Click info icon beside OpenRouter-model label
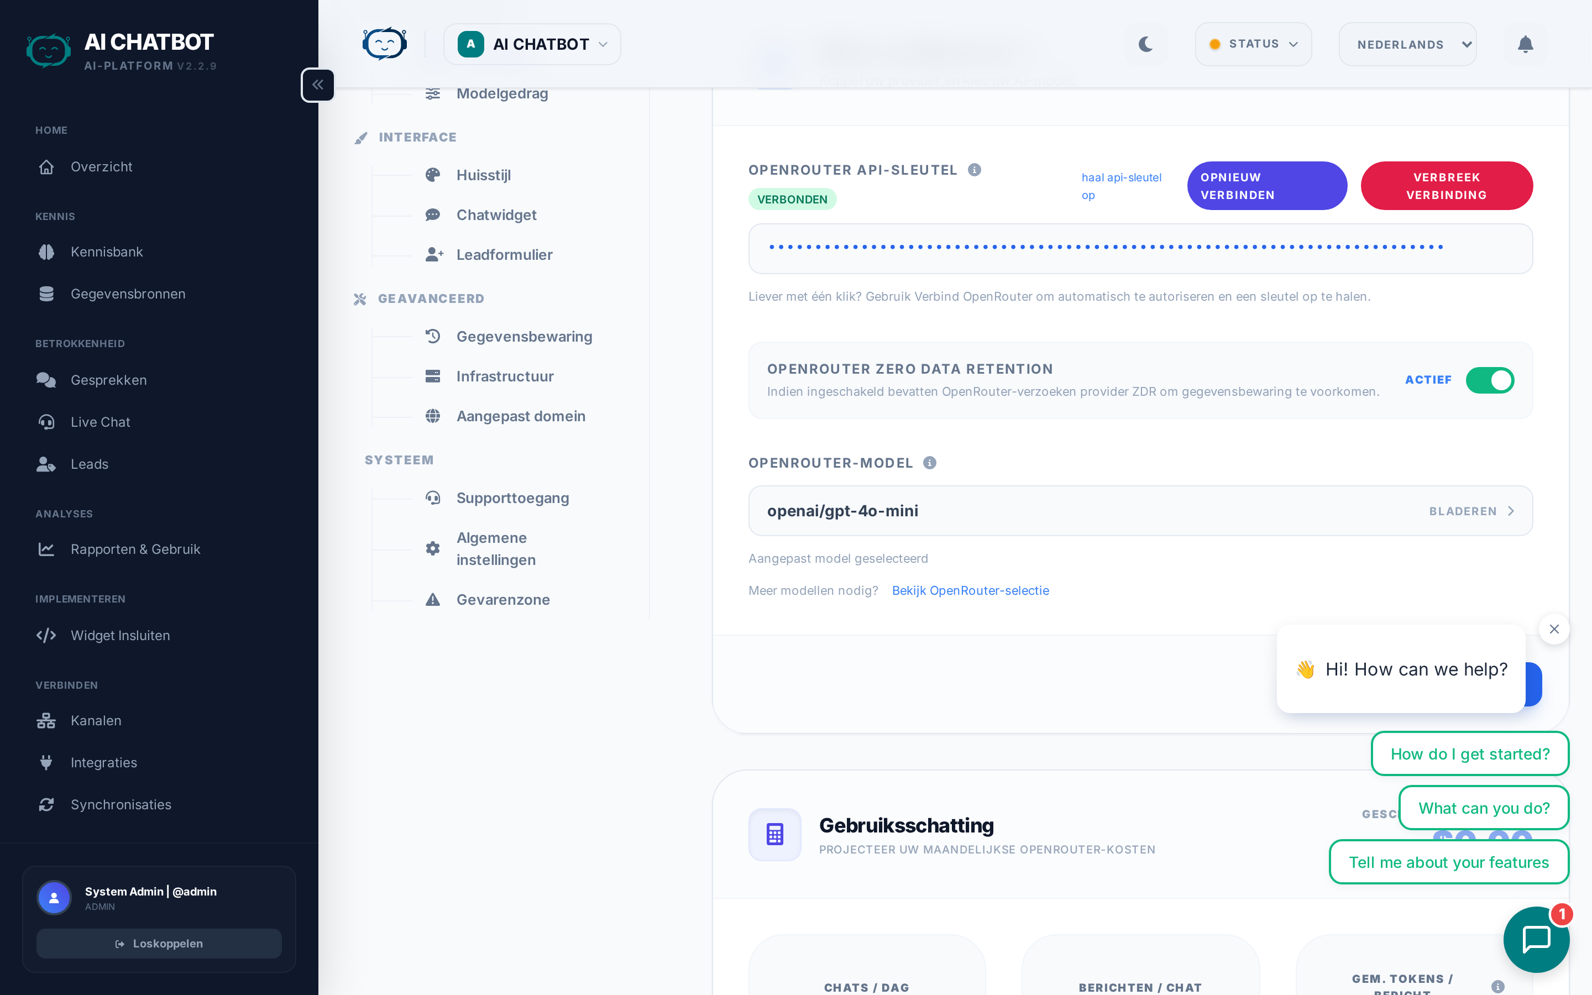1592x995 pixels. [x=930, y=463]
